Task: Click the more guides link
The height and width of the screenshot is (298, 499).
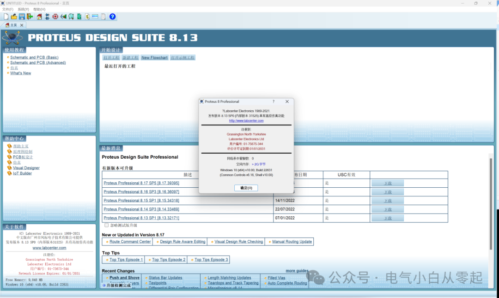Action: click(297, 271)
